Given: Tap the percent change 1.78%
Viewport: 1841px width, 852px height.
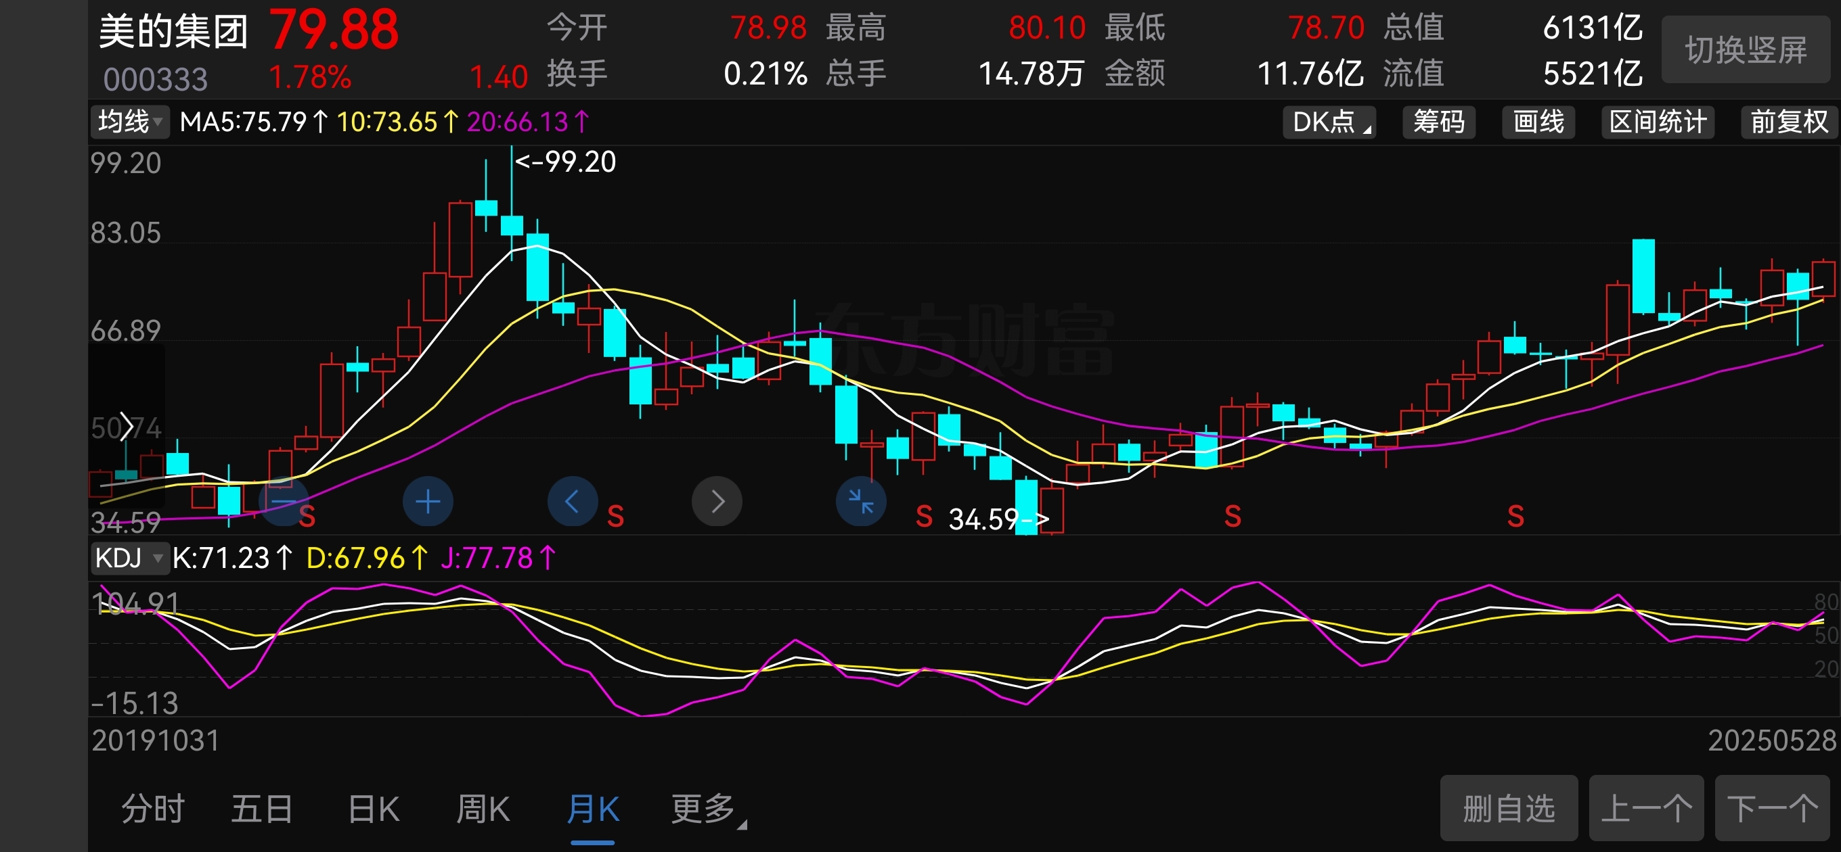Looking at the screenshot, I should [310, 77].
